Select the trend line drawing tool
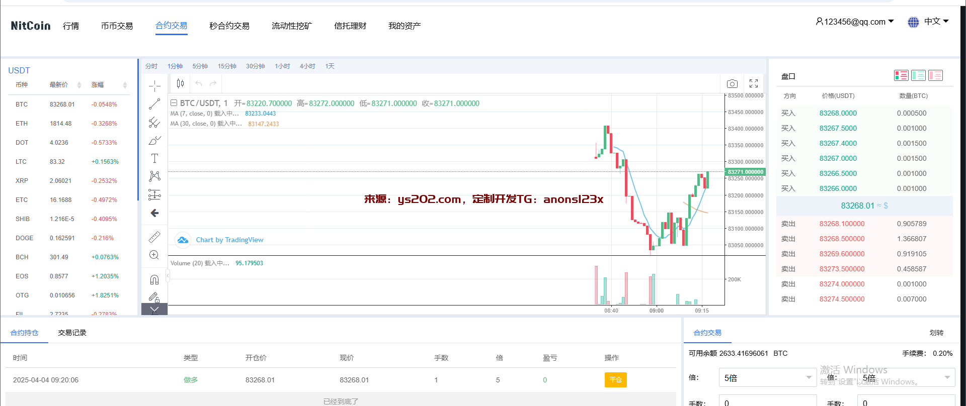Screen dimensions: 966x406 [x=154, y=104]
